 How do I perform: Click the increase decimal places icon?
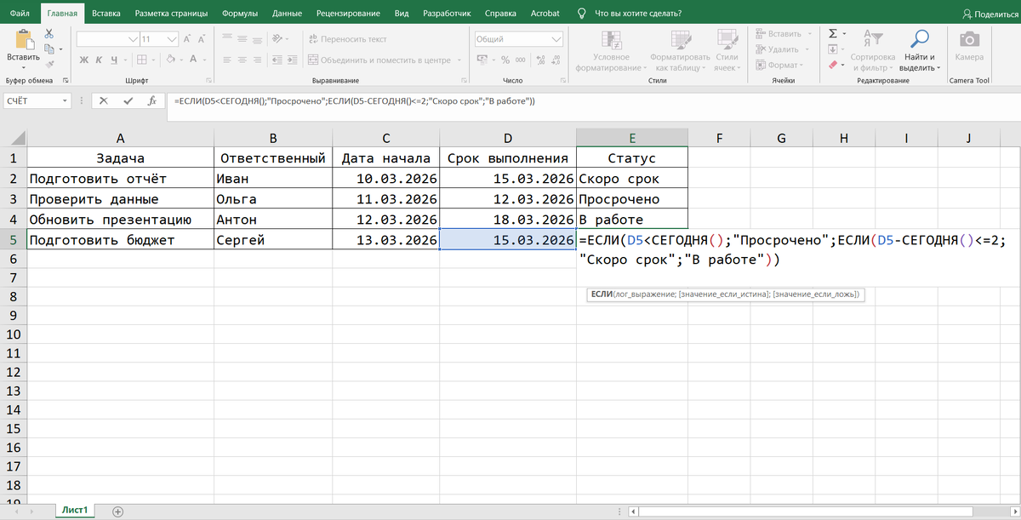(x=540, y=60)
